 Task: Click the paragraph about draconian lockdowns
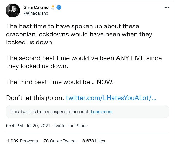[x=77, y=34]
